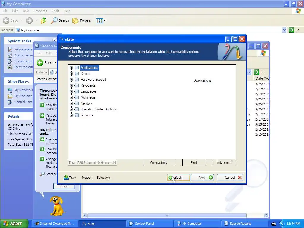Tick the Hardware Support checkbox
The height and width of the screenshot is (228, 304).
[77, 80]
